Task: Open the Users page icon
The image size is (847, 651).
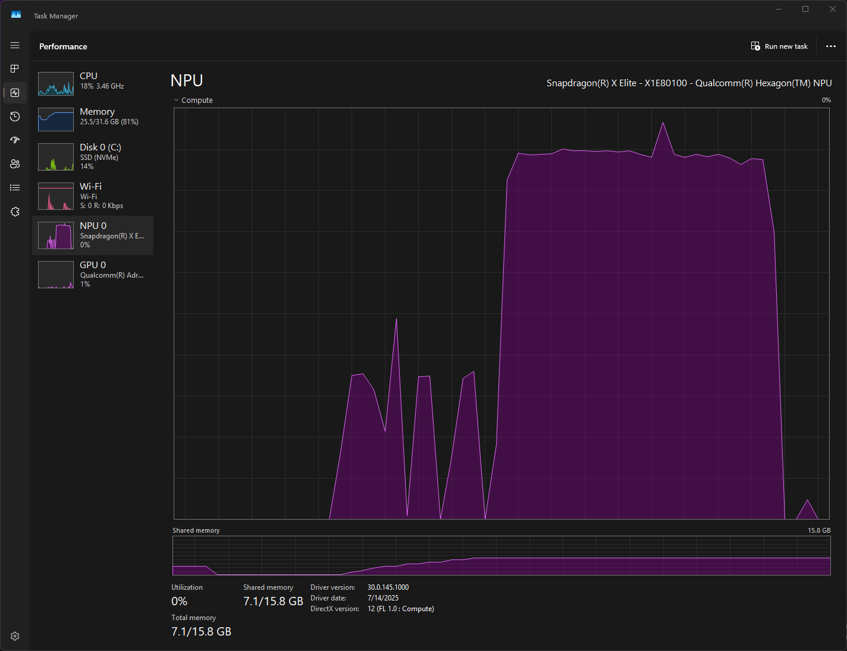Action: coord(14,163)
